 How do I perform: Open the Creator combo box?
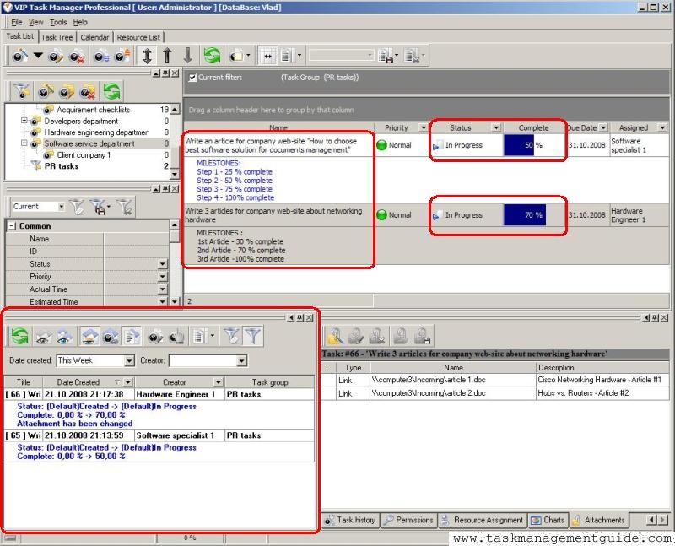242,361
